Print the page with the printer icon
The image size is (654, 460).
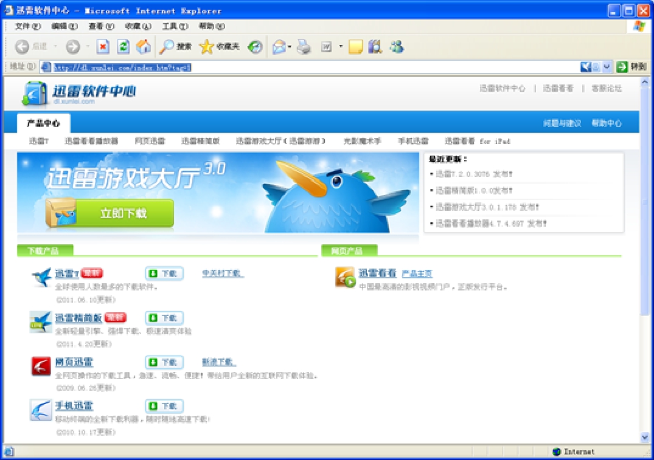pyautogui.click(x=304, y=47)
